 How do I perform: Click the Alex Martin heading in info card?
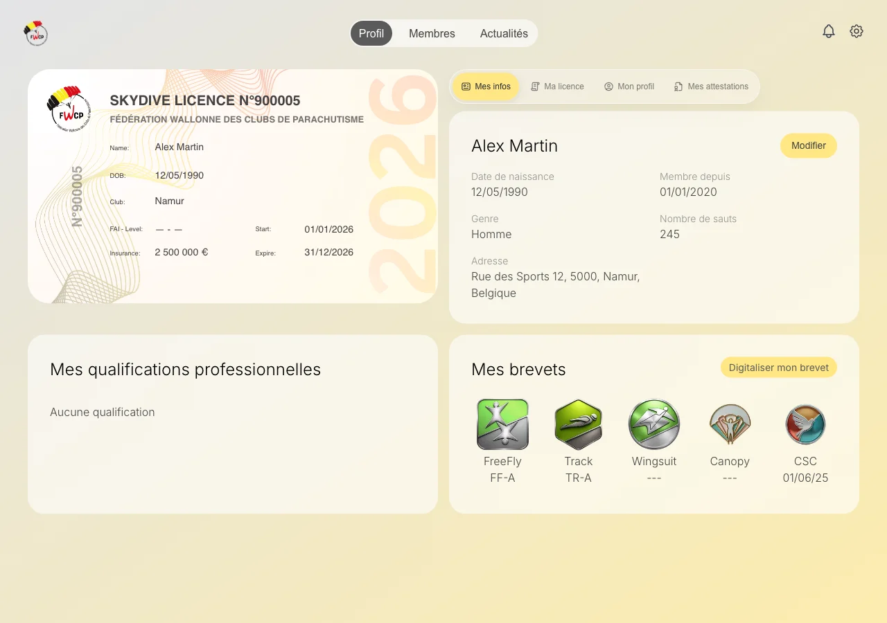514,146
